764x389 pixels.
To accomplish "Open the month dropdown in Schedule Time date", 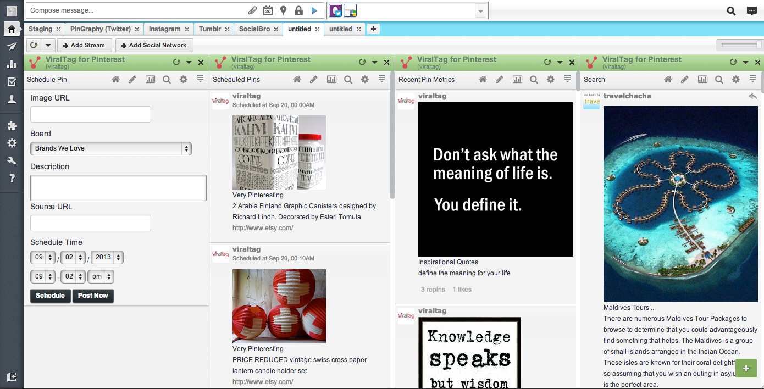I will 43,257.
